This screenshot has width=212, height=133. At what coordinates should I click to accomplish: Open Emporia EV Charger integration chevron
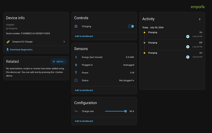[64, 42]
